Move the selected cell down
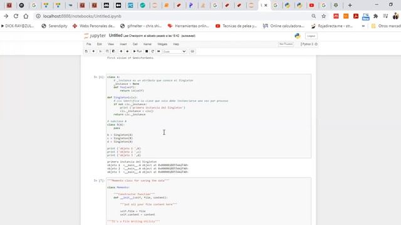This screenshot has width=401, height=225. (x=127, y=51)
